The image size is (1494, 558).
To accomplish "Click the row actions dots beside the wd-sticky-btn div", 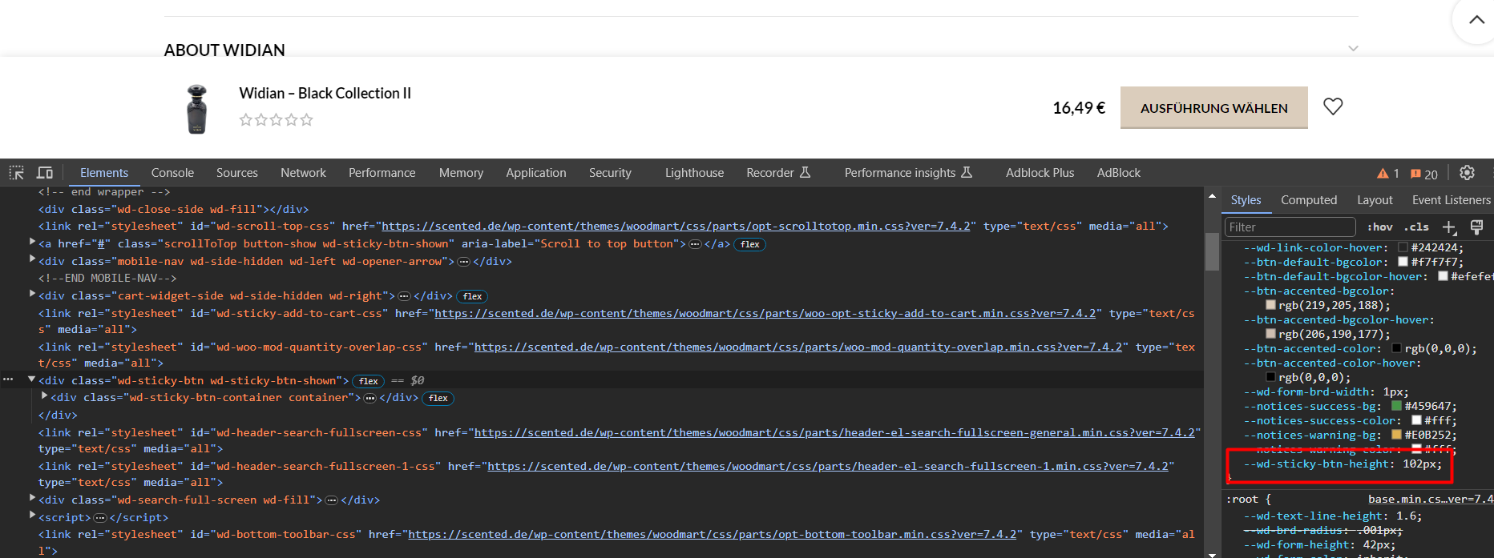I will pos(9,380).
